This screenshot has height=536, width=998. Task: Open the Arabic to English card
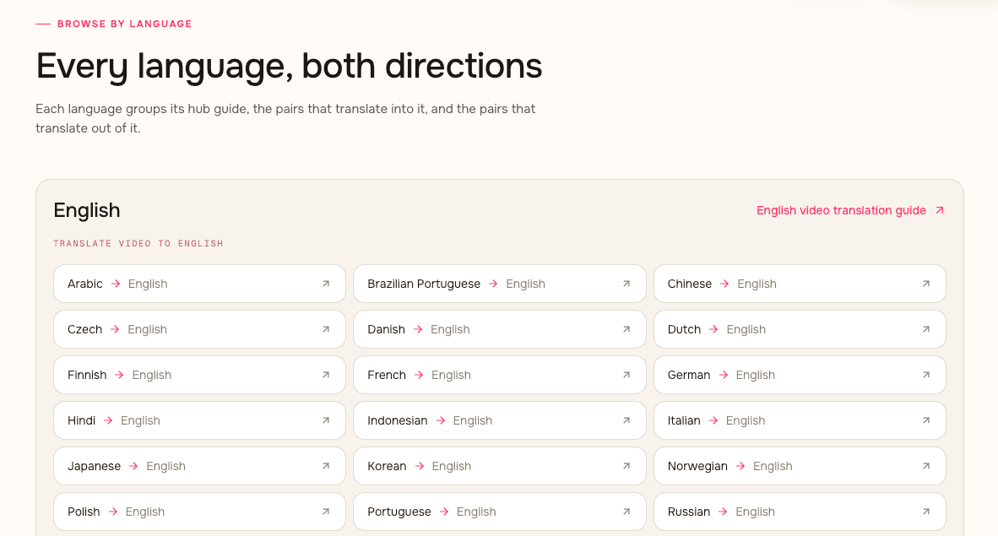[x=200, y=284]
